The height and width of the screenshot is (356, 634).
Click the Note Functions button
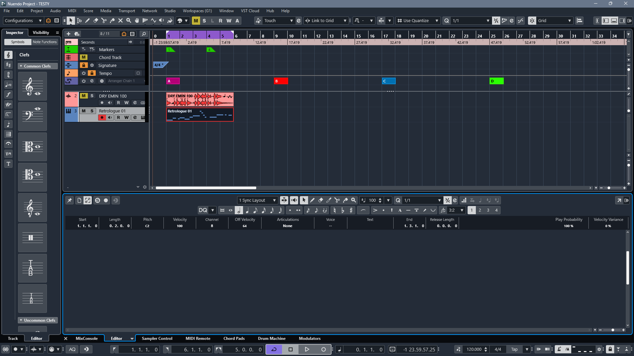[45, 42]
